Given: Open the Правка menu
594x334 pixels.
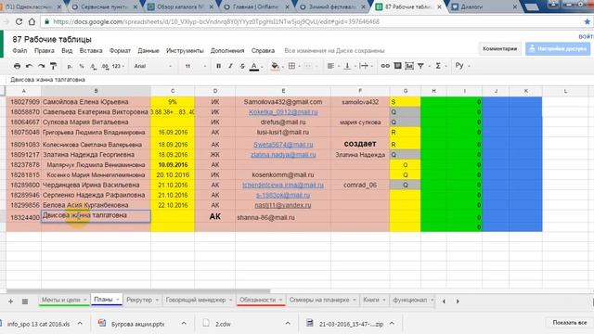Looking at the screenshot, I should click(x=45, y=50).
